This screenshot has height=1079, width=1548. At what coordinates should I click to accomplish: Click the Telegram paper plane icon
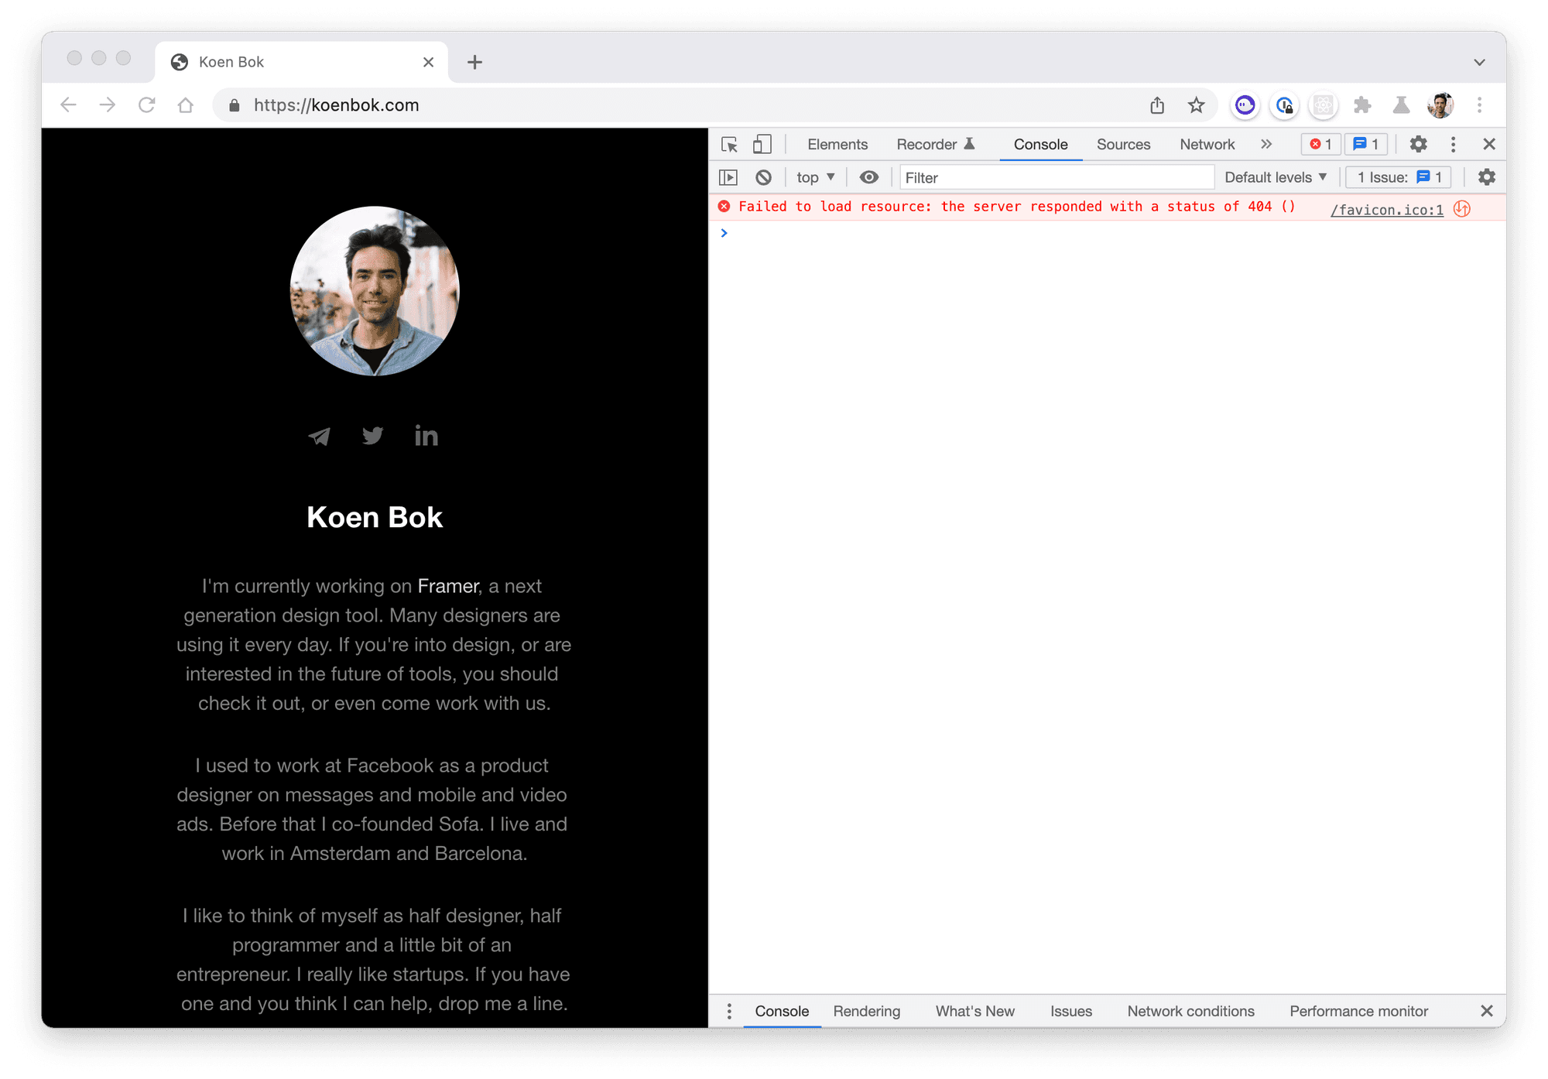pyautogui.click(x=320, y=437)
